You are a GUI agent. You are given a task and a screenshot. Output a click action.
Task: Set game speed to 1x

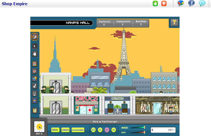tap(100, 130)
